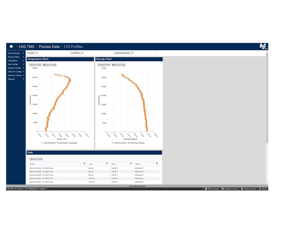Open the filter icon on Temp. column
The width and height of the screenshot is (285, 233).
(x=131, y=164)
